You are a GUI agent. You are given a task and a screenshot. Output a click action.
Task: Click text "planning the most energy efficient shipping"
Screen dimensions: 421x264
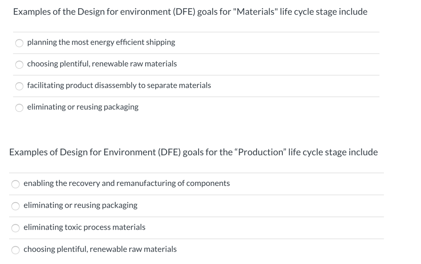tap(101, 42)
